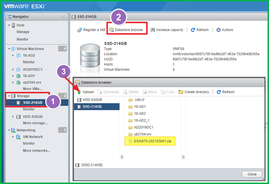This screenshot has height=184, width=269.
Task: Click the VMware ESXi logo
Action: (25, 6)
